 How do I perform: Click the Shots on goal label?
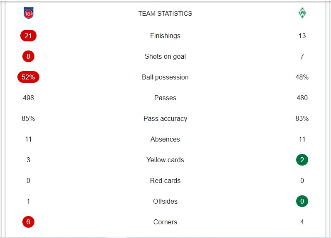[165, 56]
